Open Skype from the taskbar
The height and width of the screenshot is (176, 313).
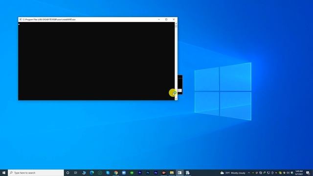(x=108, y=173)
